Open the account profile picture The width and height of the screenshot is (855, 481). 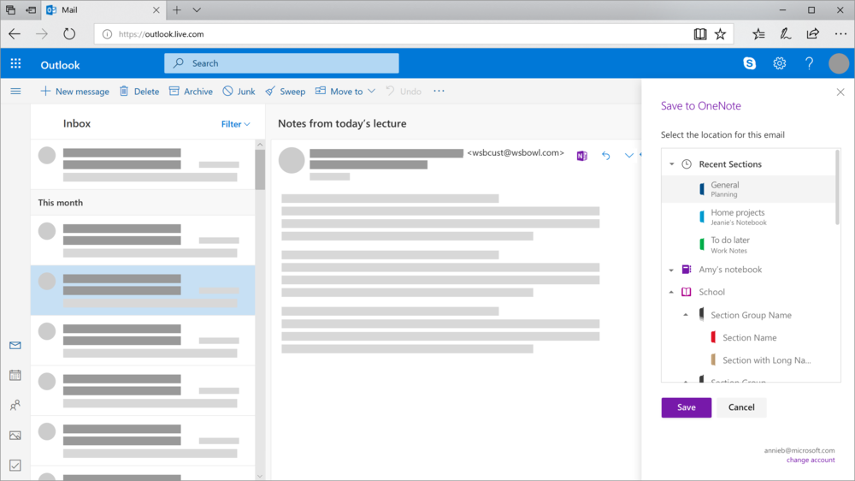(839, 63)
